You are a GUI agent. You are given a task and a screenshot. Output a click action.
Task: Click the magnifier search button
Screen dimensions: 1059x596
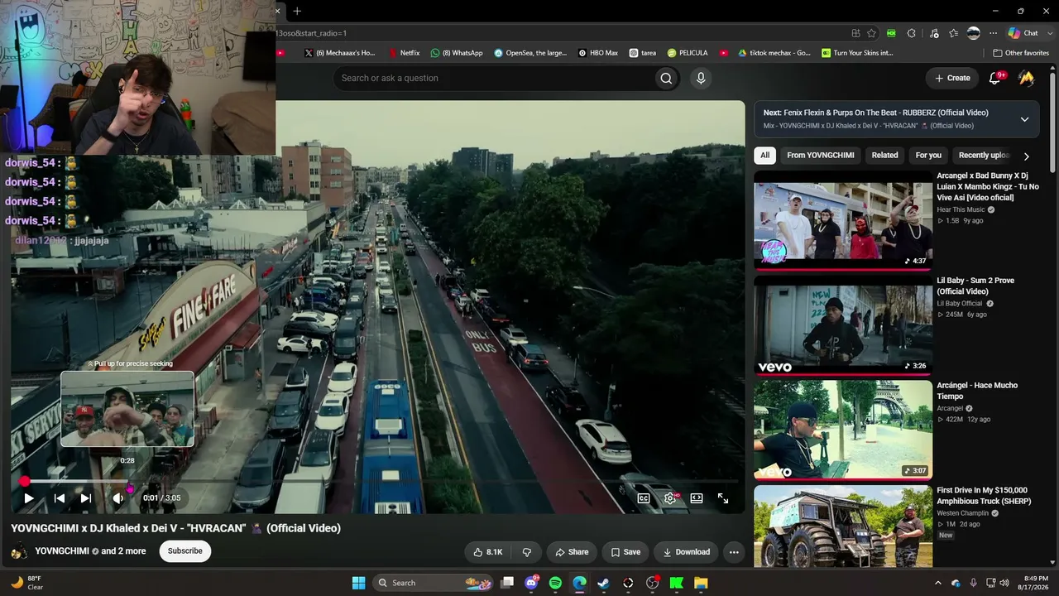666,78
